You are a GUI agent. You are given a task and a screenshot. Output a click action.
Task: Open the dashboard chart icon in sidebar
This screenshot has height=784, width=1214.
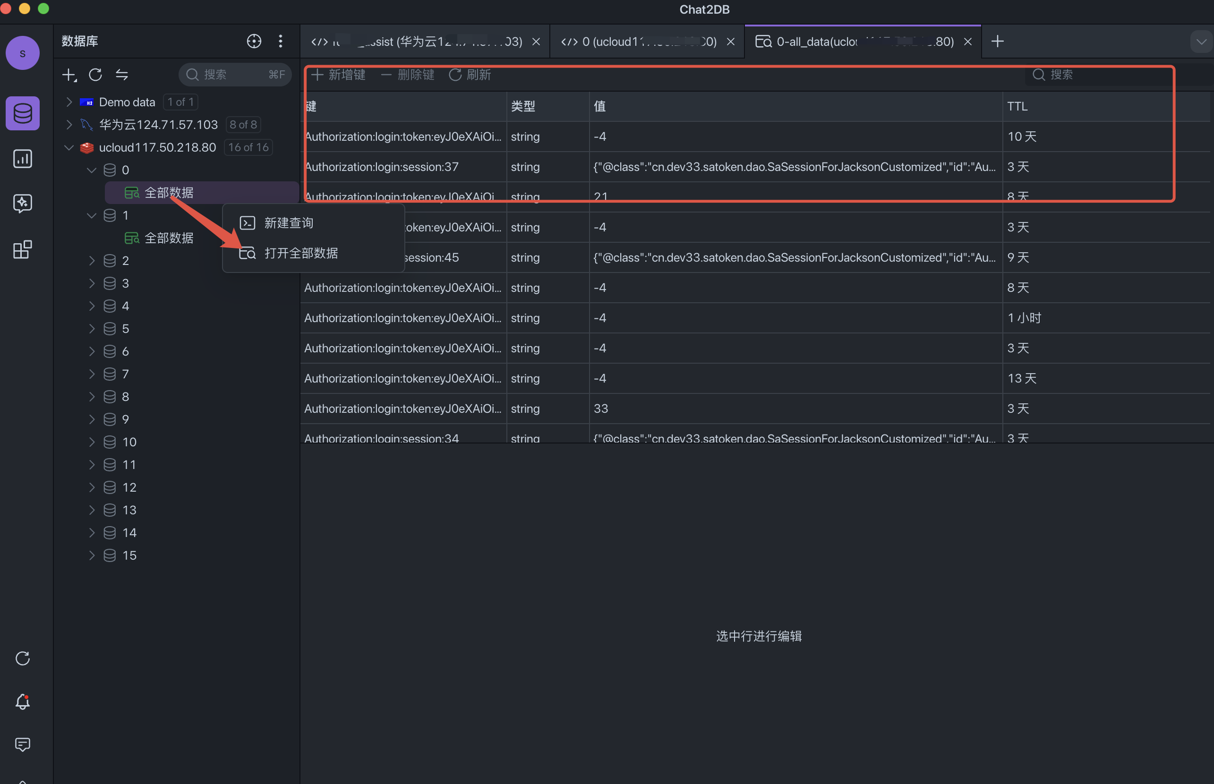22,159
